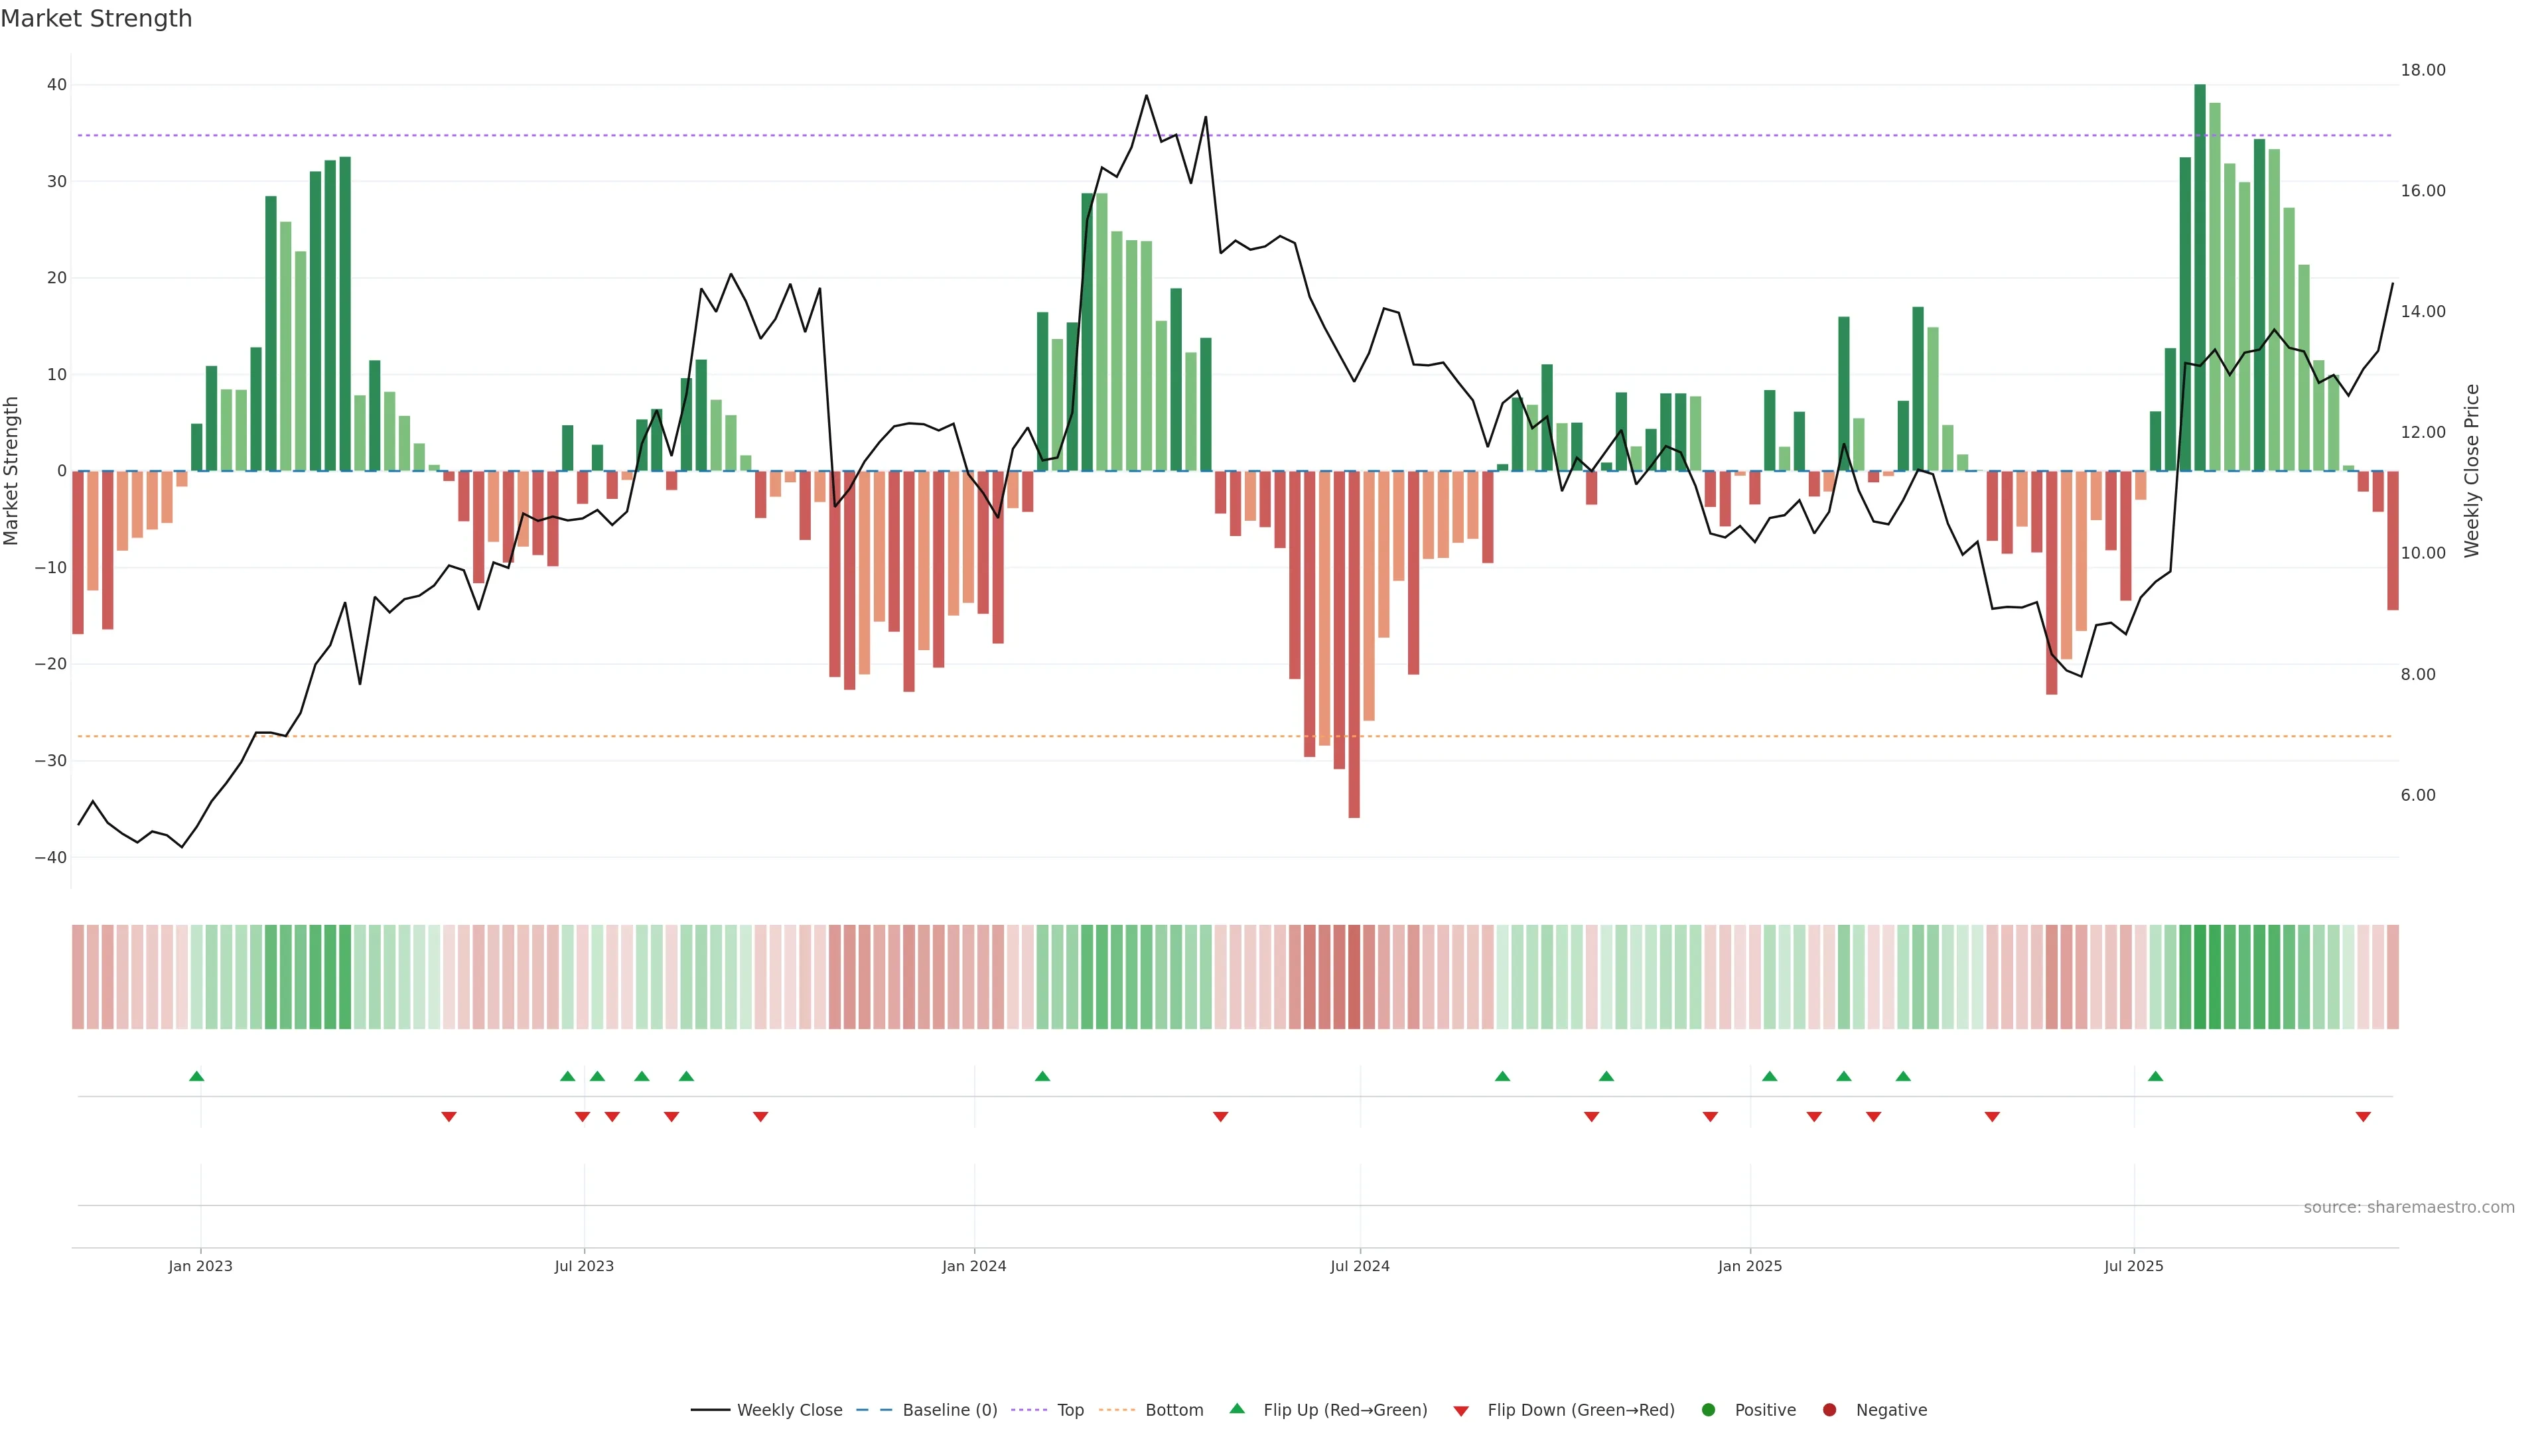
Task: Click the Jul 2024 x-axis label
Action: tap(1359, 1266)
